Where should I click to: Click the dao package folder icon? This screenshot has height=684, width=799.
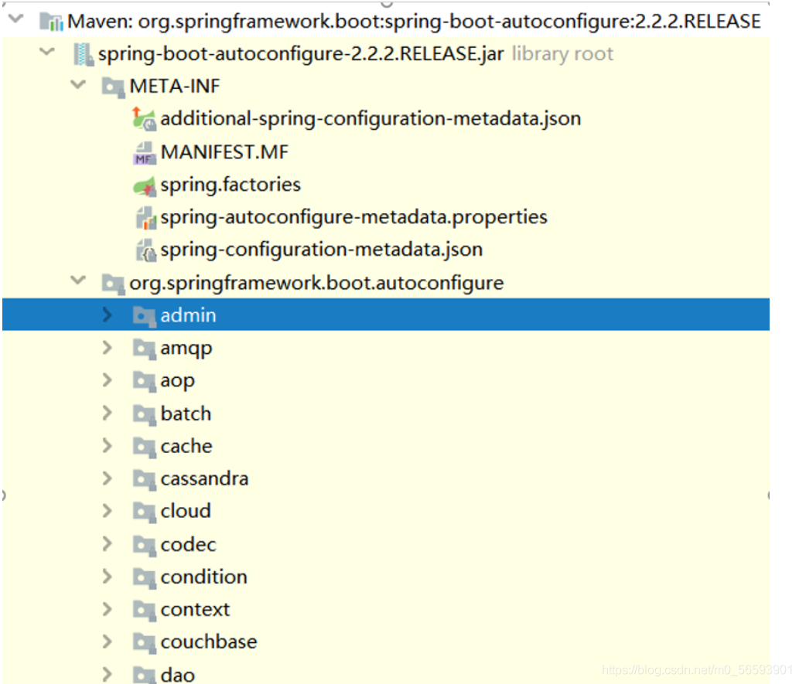(x=144, y=675)
